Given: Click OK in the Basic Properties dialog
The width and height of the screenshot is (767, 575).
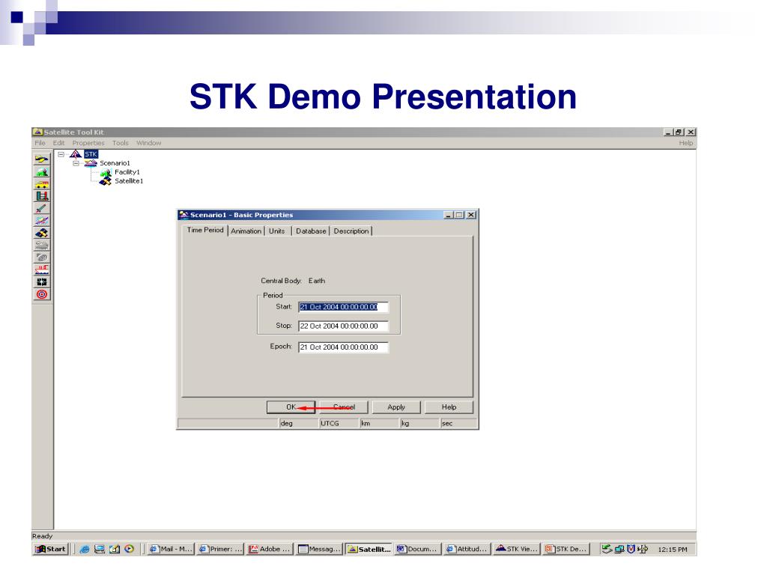Looking at the screenshot, I should [291, 407].
